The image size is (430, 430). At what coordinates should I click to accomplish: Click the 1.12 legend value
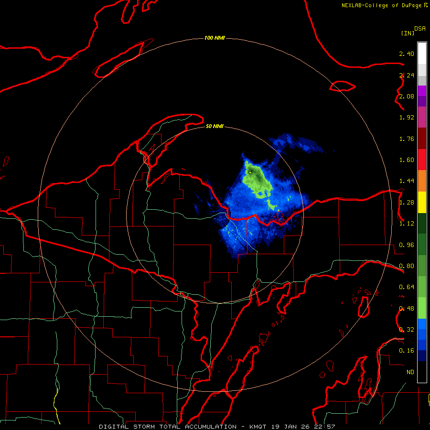coord(407,224)
